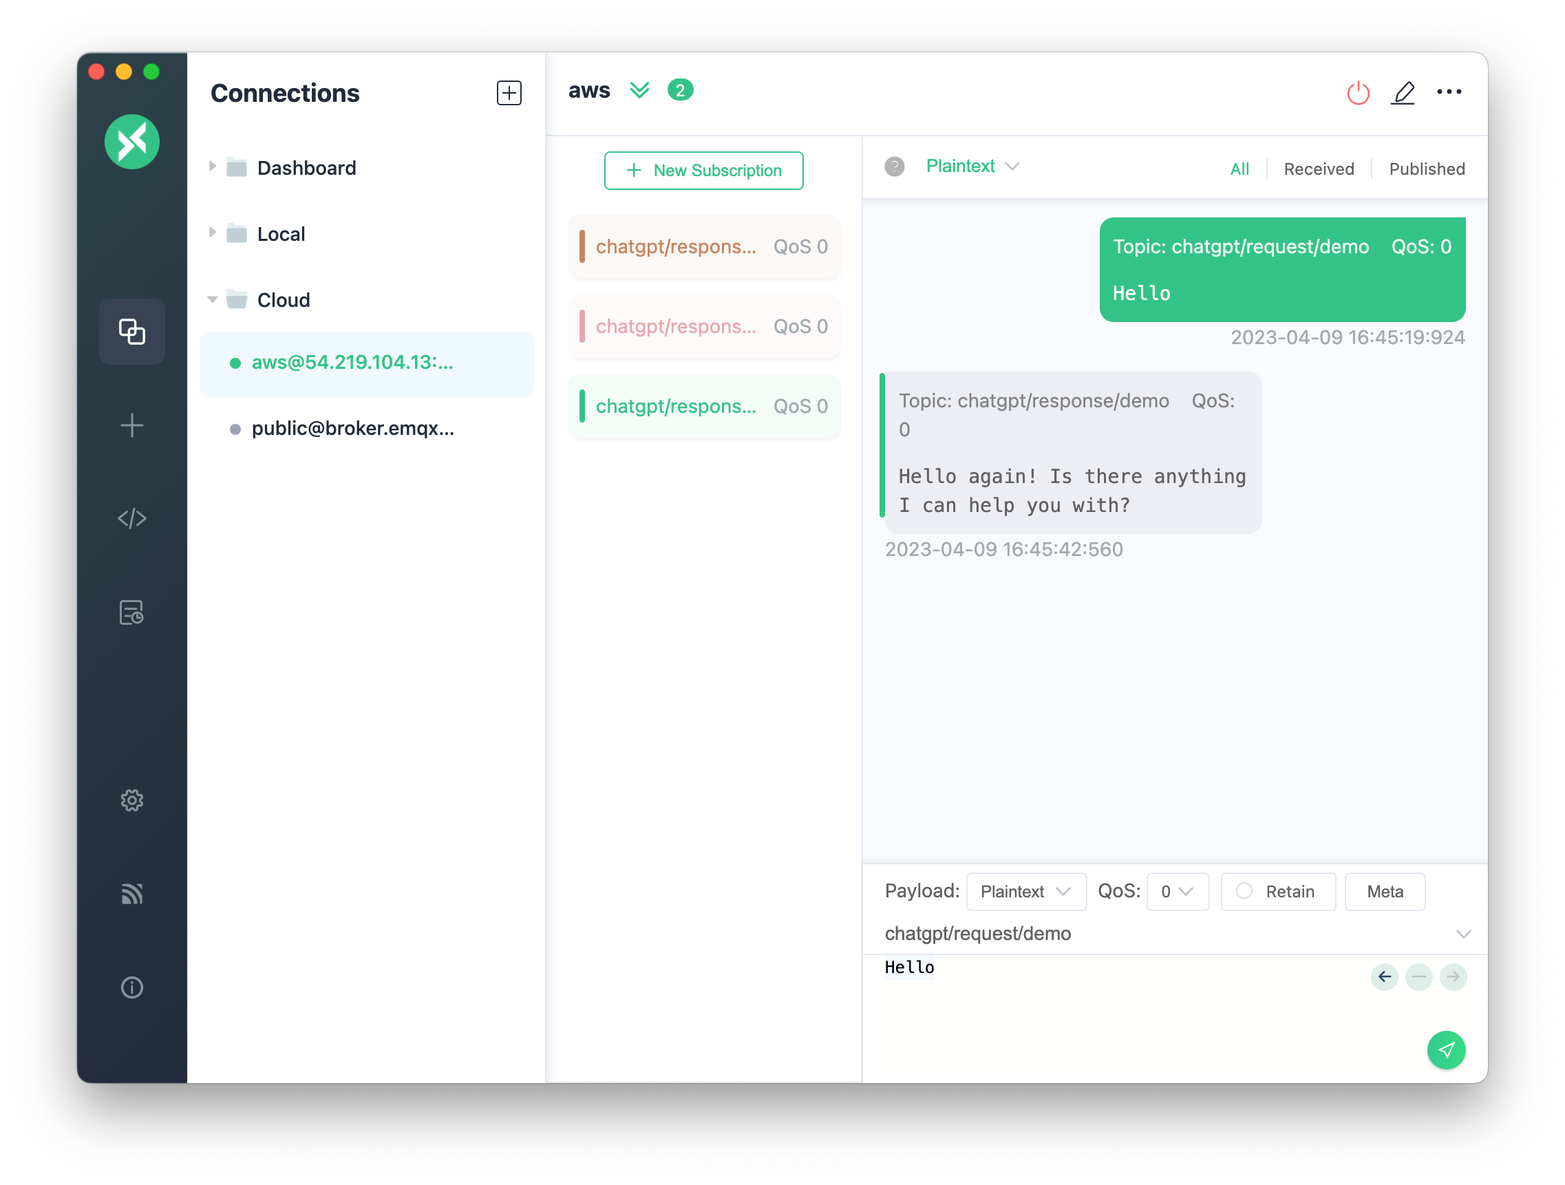Select the Plaintext payload format dropdown
Screen dimensions: 1565x1185
pos(1022,891)
